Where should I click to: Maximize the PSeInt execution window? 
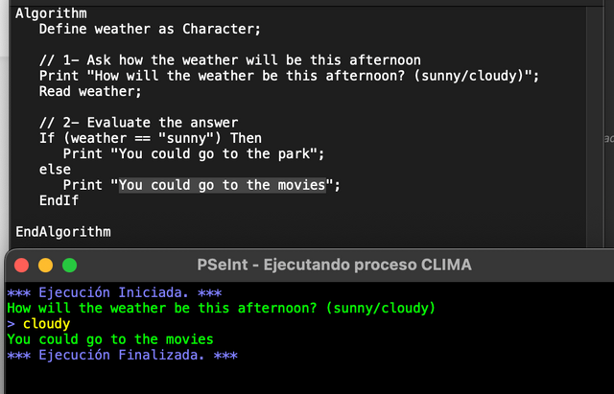coord(68,265)
